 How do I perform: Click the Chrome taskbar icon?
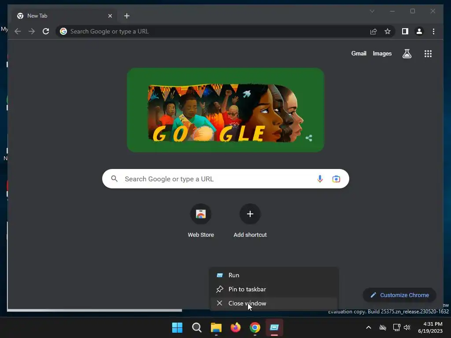click(x=255, y=327)
